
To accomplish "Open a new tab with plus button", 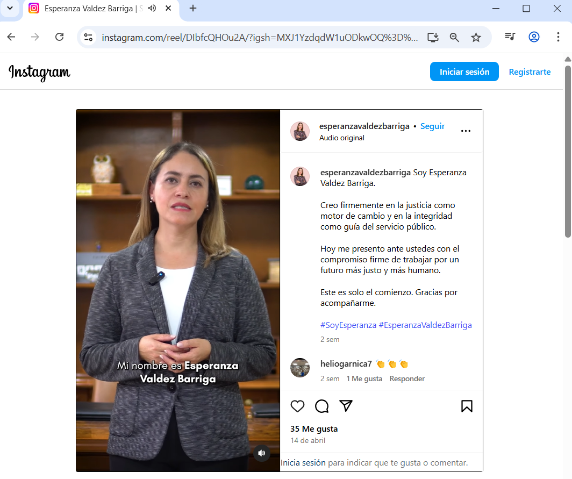I will click(193, 8).
